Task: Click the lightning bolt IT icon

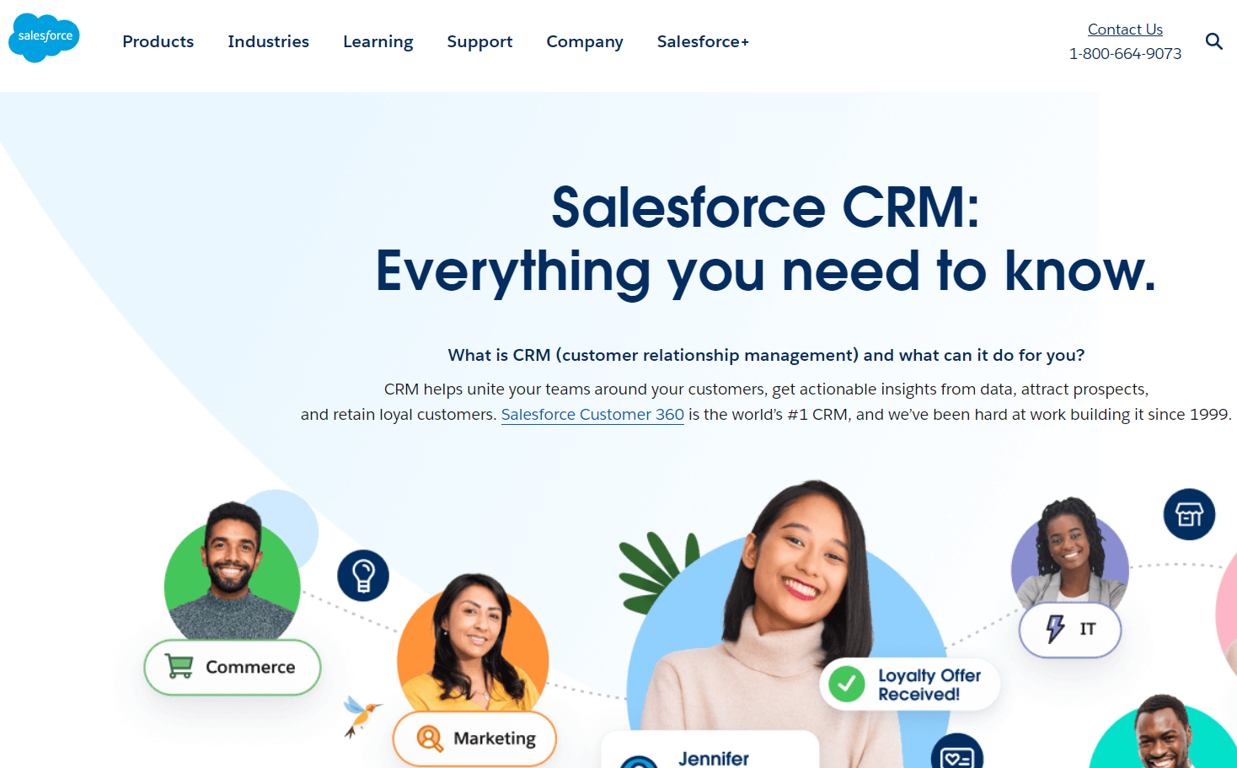Action: tap(1055, 629)
